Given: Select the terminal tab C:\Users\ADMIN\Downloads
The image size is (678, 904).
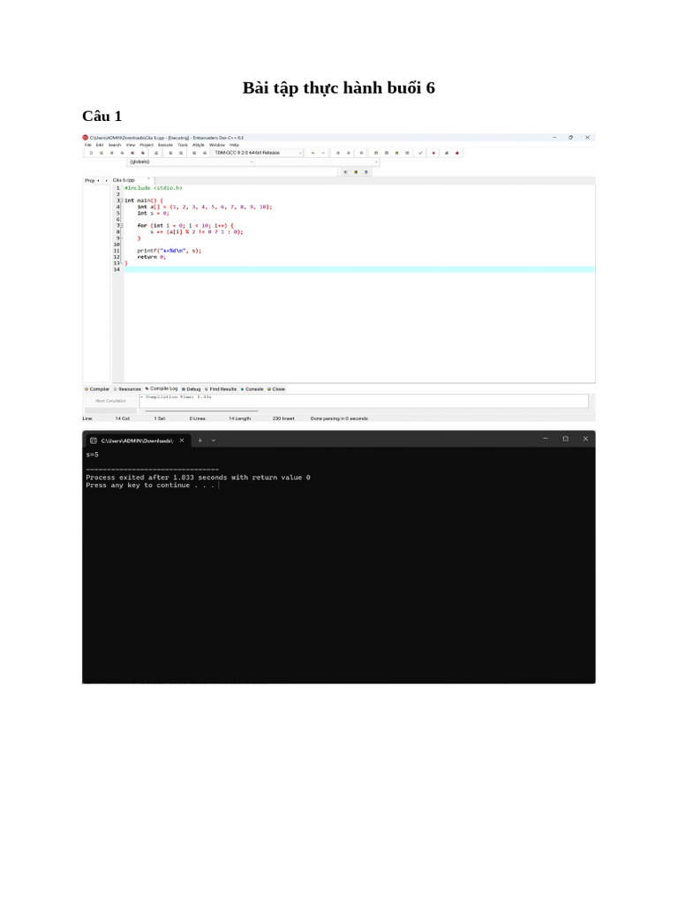Looking at the screenshot, I should click(136, 441).
